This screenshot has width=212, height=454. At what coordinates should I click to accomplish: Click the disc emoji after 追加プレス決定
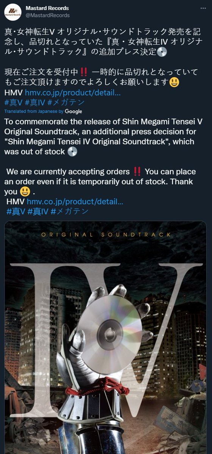coord(162,51)
